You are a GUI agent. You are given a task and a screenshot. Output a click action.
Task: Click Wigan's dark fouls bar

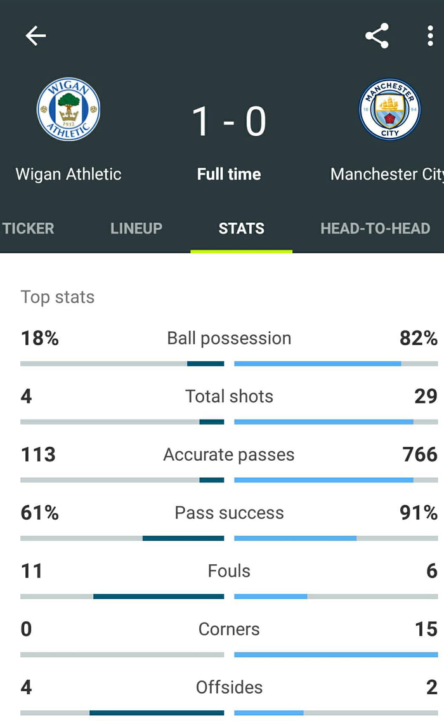coord(159,597)
